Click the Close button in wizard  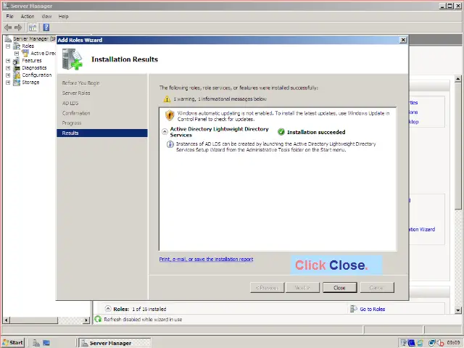(x=340, y=288)
